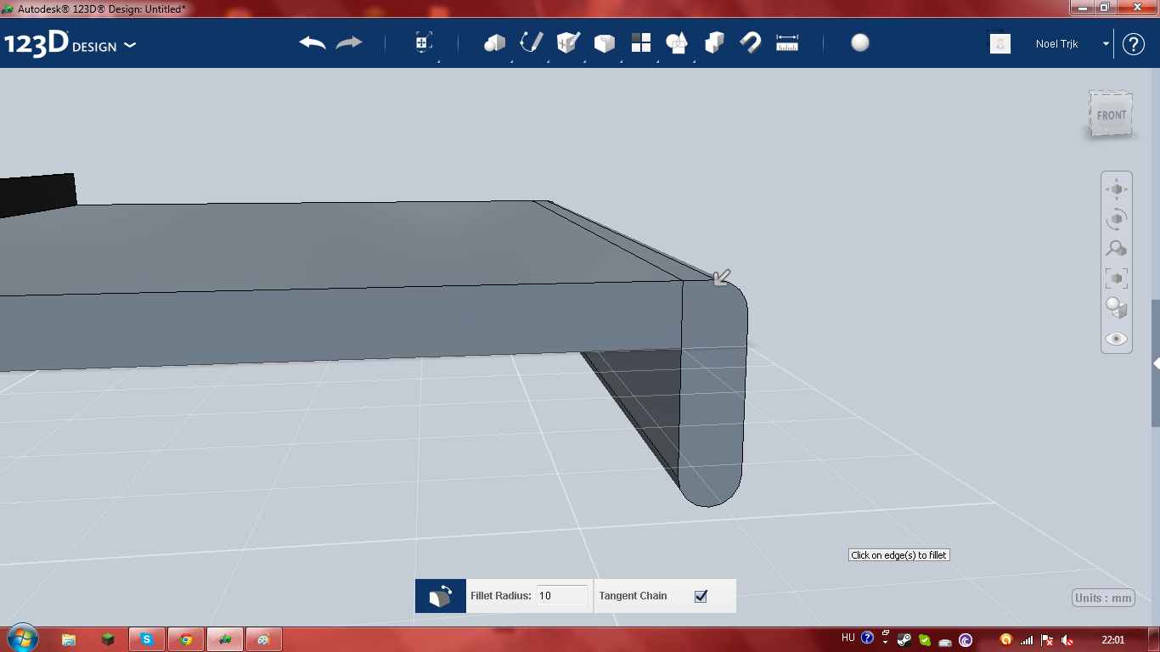Click the Fillet Radius label
Screen dimensions: 1160x652
(501, 596)
